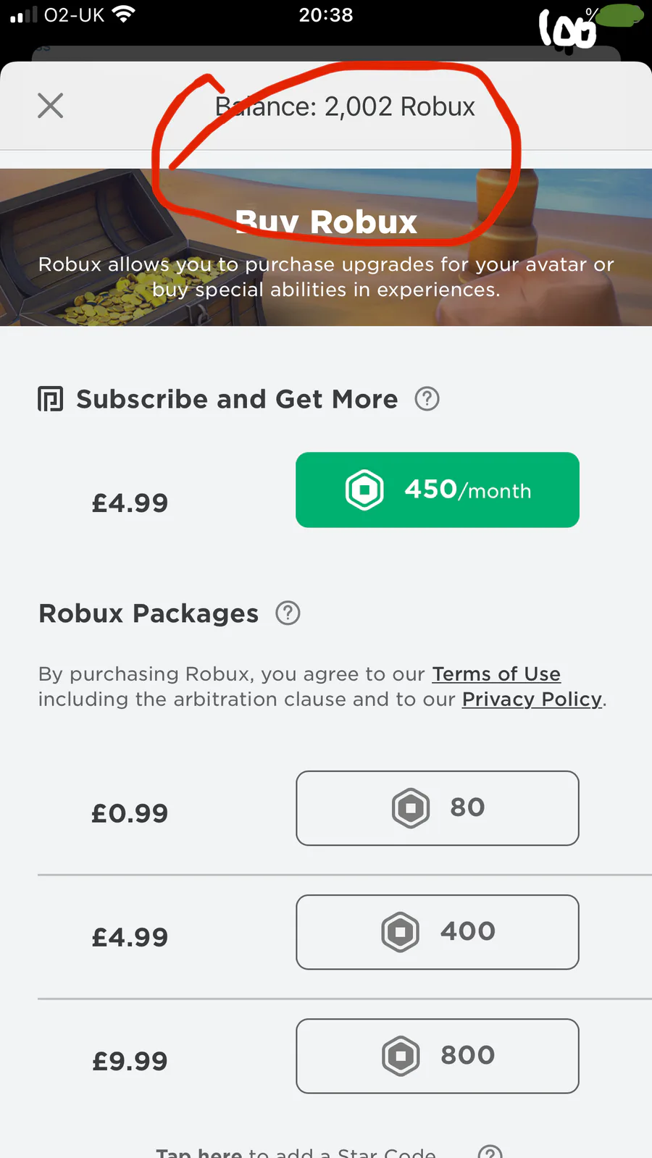652x1158 pixels.
Task: Tap the Premium icon beside Subscribe heading
Action: 51,399
